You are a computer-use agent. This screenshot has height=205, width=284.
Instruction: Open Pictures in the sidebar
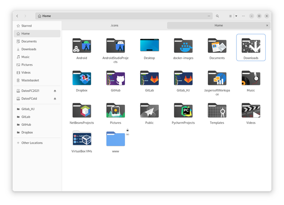point(37,65)
